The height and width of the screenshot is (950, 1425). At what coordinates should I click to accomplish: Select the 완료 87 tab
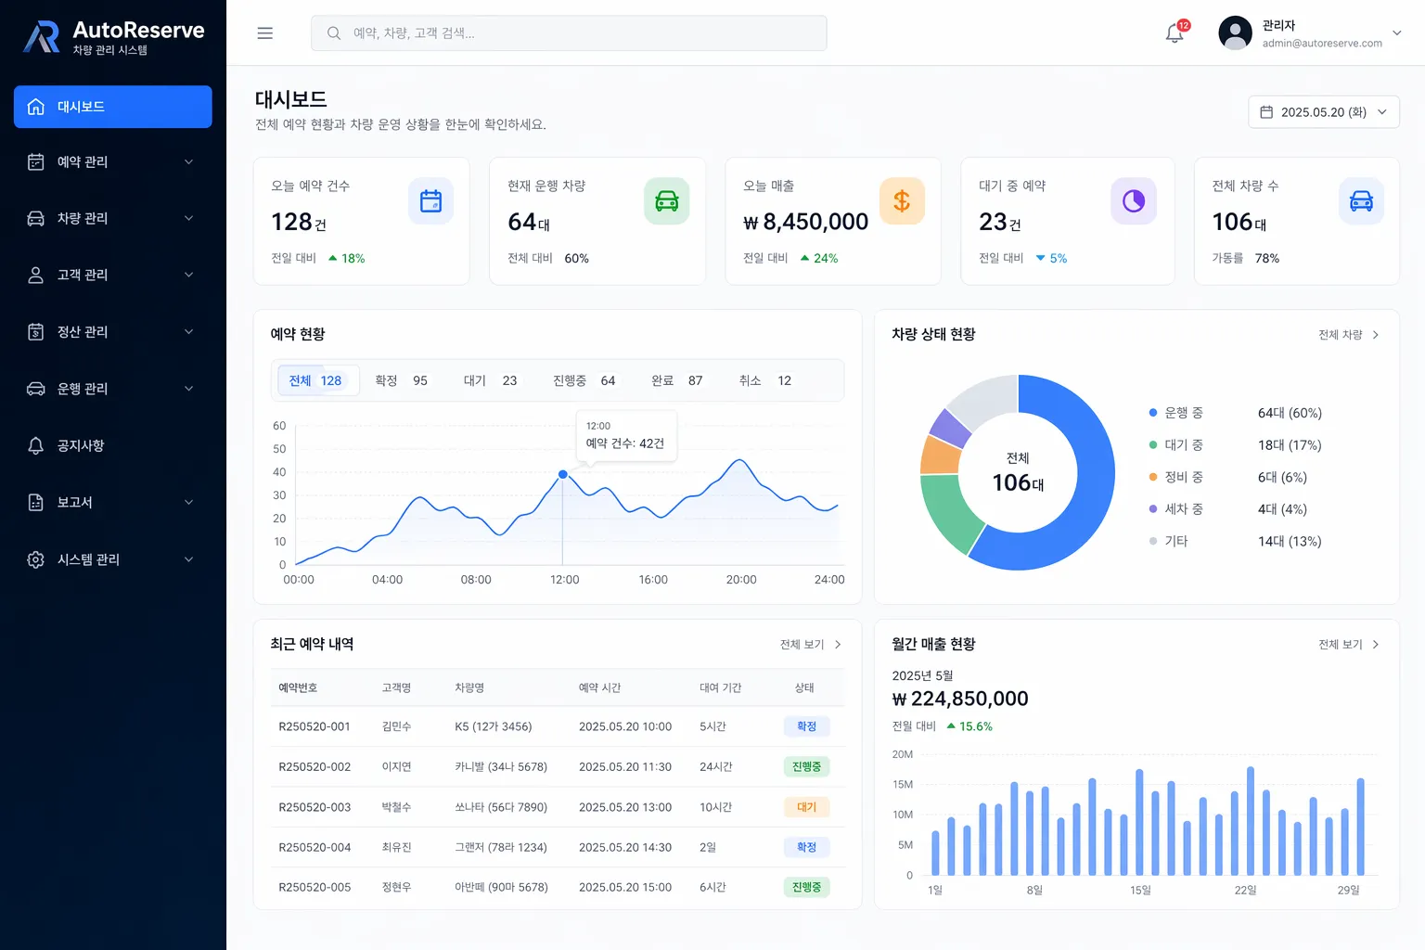click(x=676, y=380)
